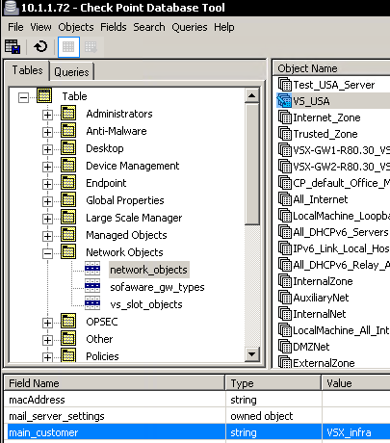Screen dimensions: 390x443
Task: Click the Field Name column header
Action: tap(115, 383)
